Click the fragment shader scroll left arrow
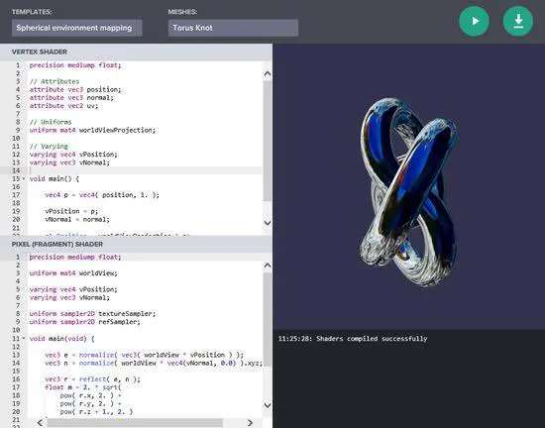 tap(40, 423)
